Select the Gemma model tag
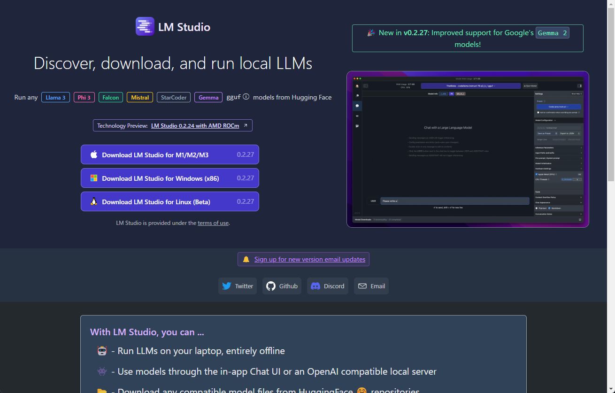 coord(208,97)
